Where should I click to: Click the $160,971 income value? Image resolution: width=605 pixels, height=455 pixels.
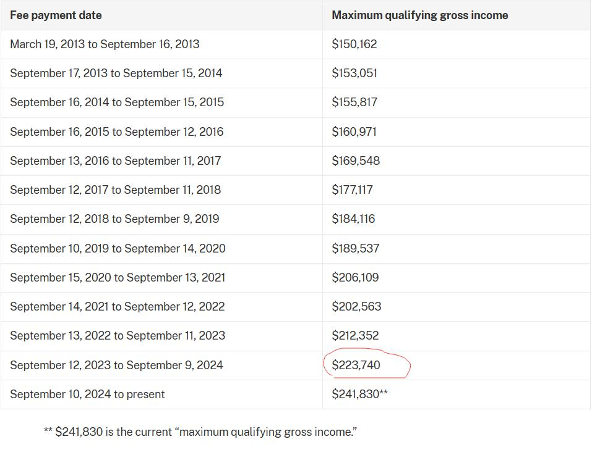(x=354, y=132)
